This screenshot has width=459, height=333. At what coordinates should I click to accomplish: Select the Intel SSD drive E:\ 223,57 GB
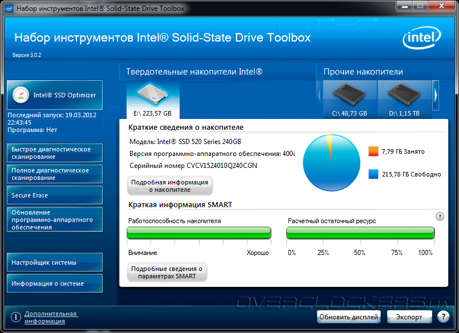click(153, 100)
